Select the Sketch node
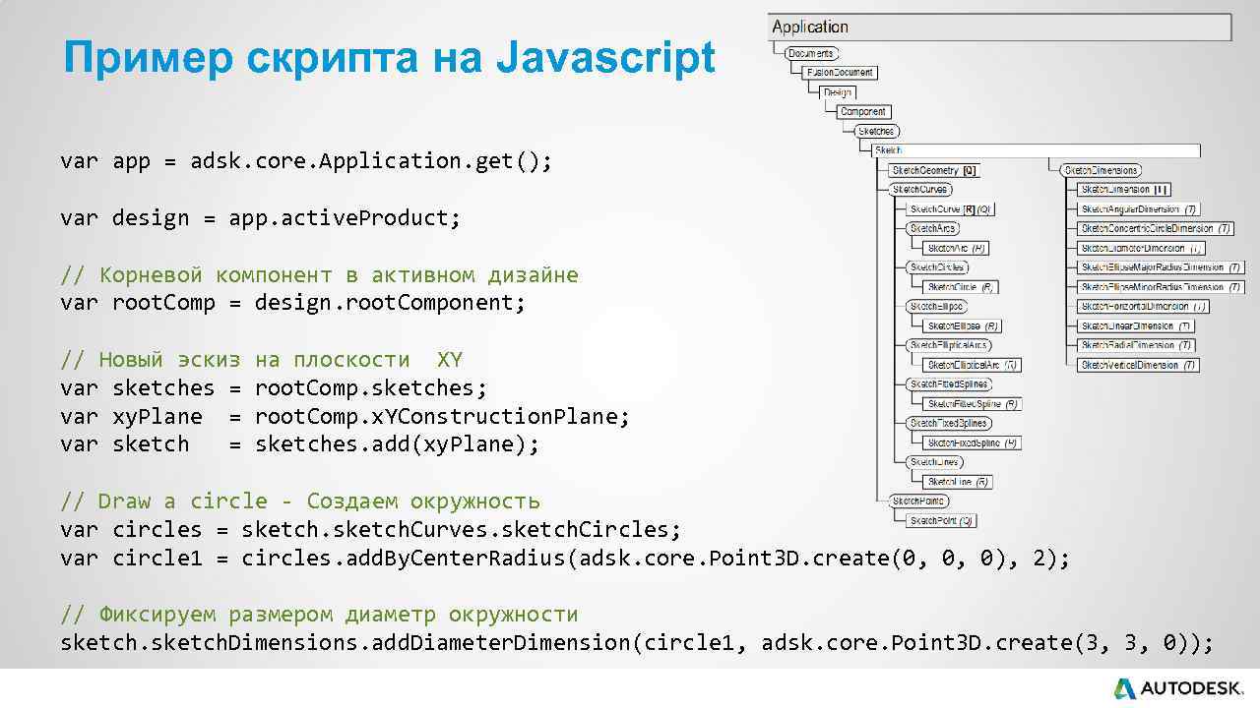Viewport: 1260px width, 708px height. 889,149
